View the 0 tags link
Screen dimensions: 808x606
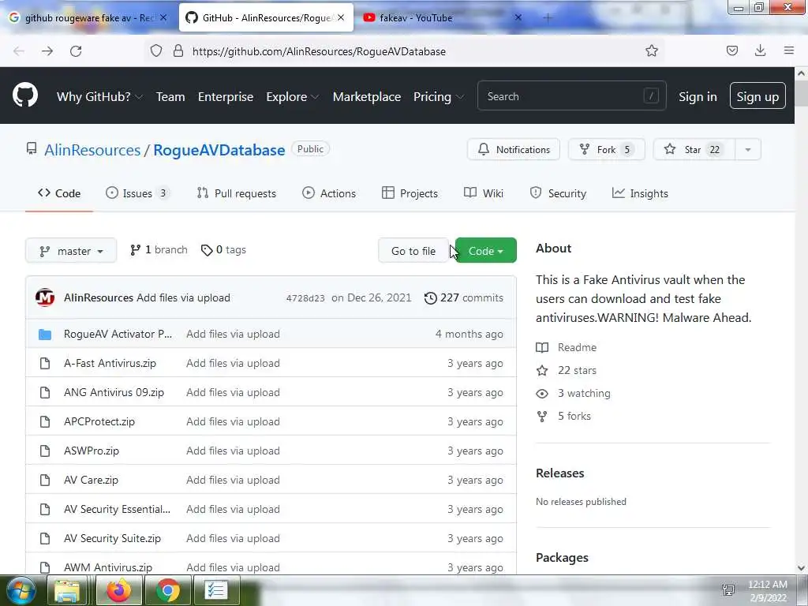(x=223, y=250)
